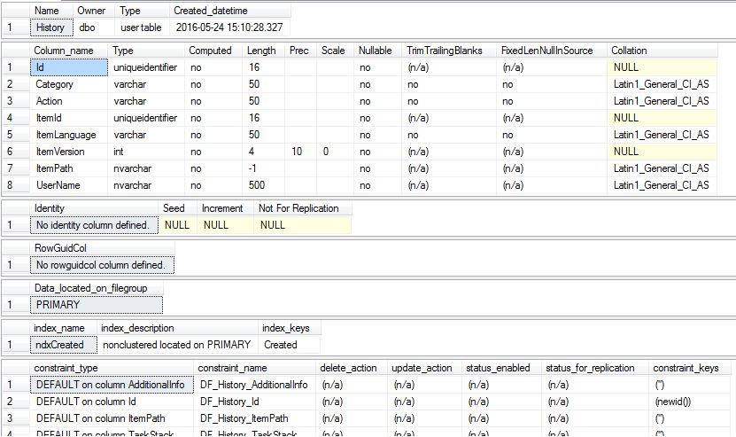
Task: Select the 'Action' column name cell
Action: (69, 102)
